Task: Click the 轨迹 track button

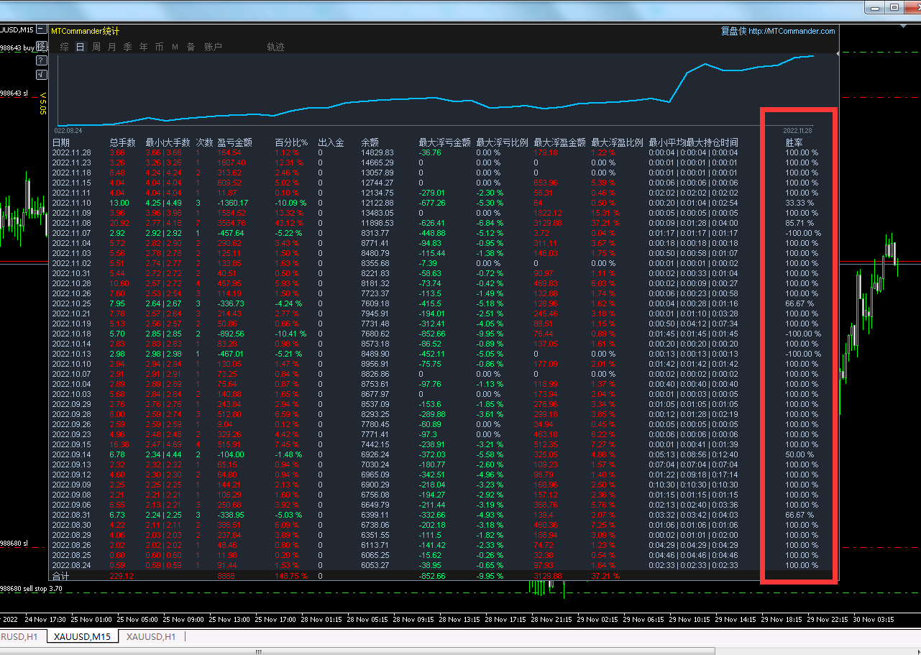Action: [x=275, y=47]
